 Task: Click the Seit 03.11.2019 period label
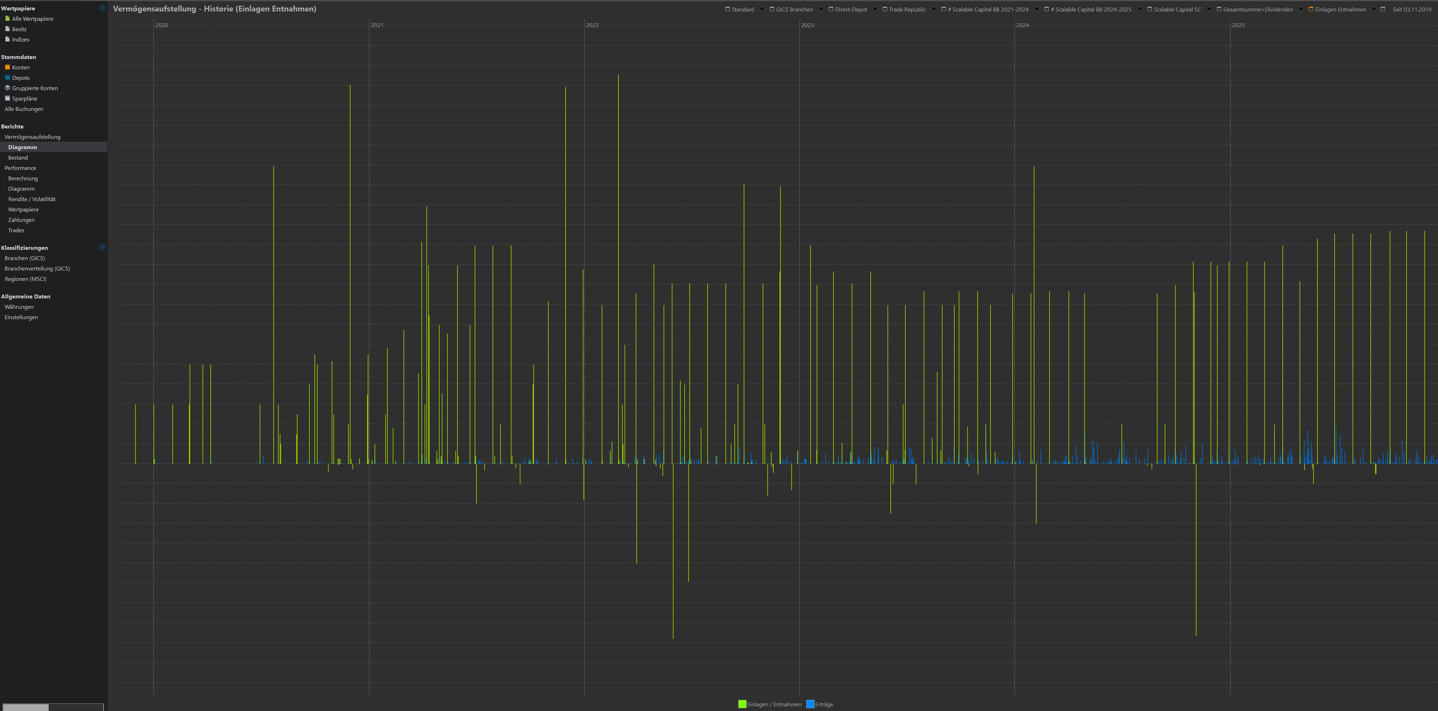(1412, 10)
